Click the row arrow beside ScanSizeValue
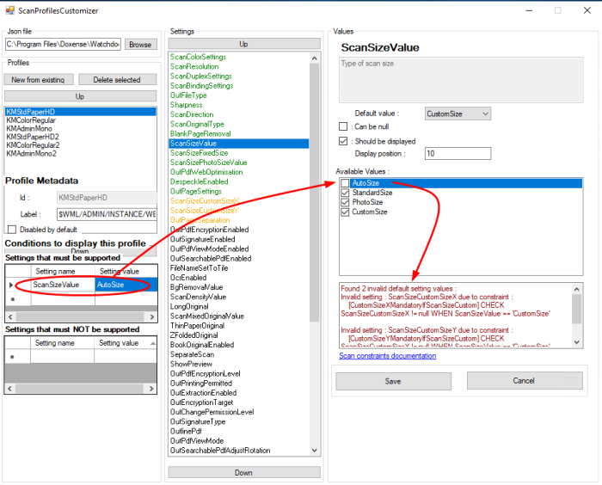 pyautogui.click(x=11, y=284)
